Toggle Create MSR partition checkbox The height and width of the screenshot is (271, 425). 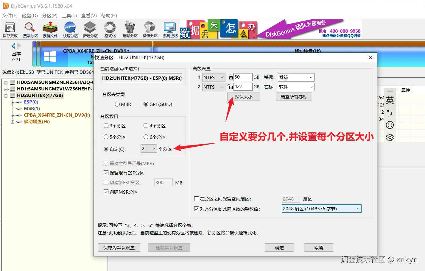coord(106,192)
